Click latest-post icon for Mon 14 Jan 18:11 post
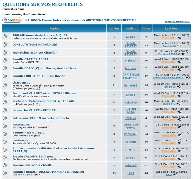 (179, 38)
